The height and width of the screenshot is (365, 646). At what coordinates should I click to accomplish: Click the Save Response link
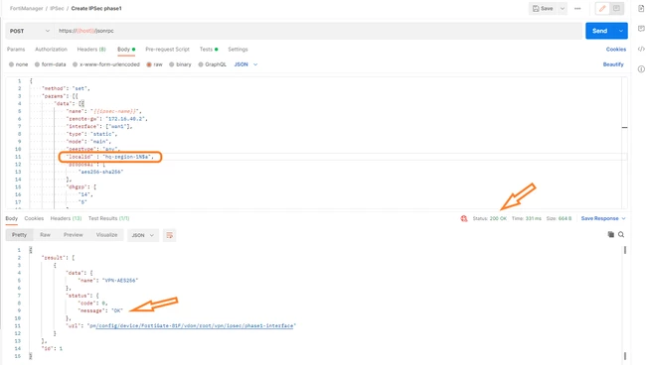pos(600,218)
